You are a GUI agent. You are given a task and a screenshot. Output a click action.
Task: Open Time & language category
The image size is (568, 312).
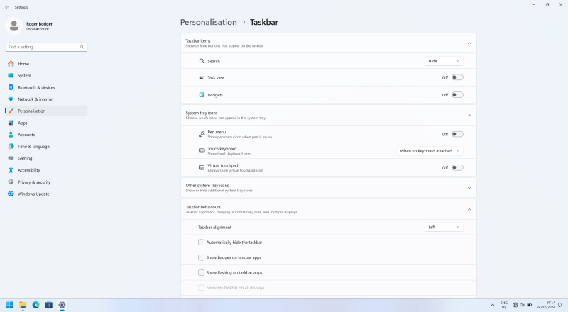coord(46,147)
